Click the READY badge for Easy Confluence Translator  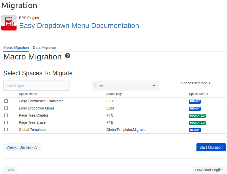195,101
